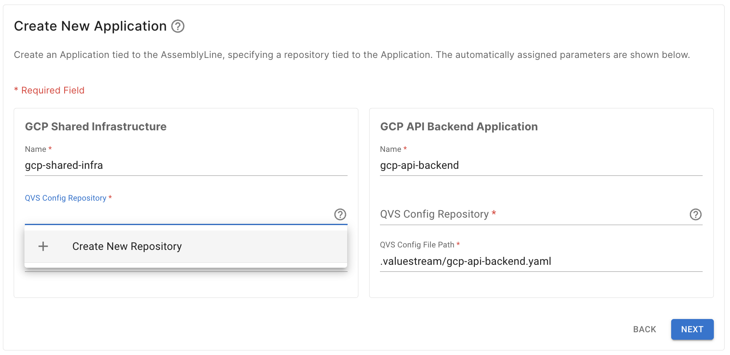Click the GCP API Backend Application heading

[x=459, y=127]
